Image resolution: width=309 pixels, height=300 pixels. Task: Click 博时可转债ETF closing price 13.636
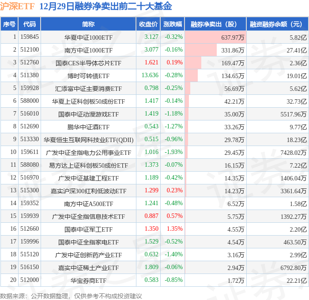coord(150,75)
